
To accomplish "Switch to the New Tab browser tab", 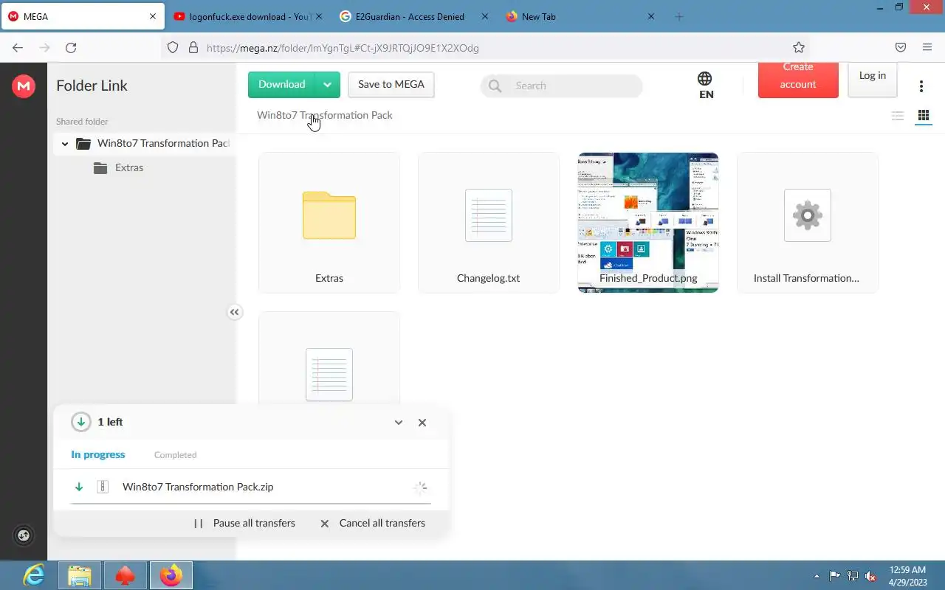I will click(x=581, y=16).
